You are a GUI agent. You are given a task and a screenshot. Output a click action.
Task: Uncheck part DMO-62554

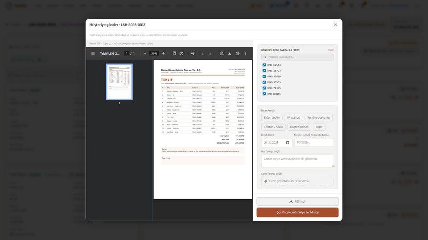click(x=264, y=65)
